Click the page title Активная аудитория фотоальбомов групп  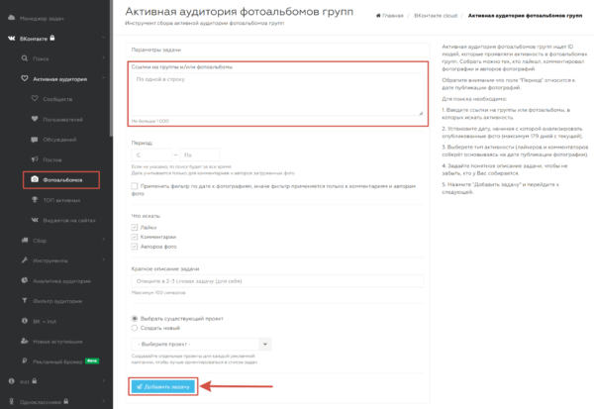tap(239, 12)
